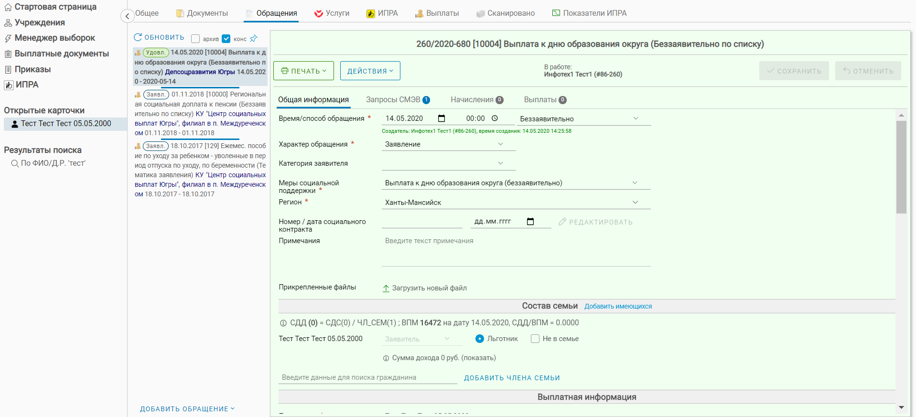The width and height of the screenshot is (916, 417).
Task: Open Выплатные документы sidebar icon
Action: click(x=8, y=54)
